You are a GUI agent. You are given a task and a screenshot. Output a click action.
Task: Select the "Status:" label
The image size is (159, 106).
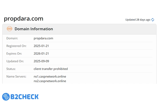11,69
